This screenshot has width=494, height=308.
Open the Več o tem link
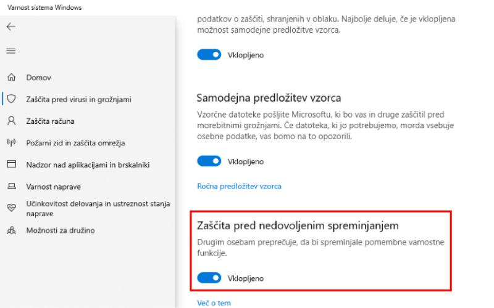(x=214, y=303)
